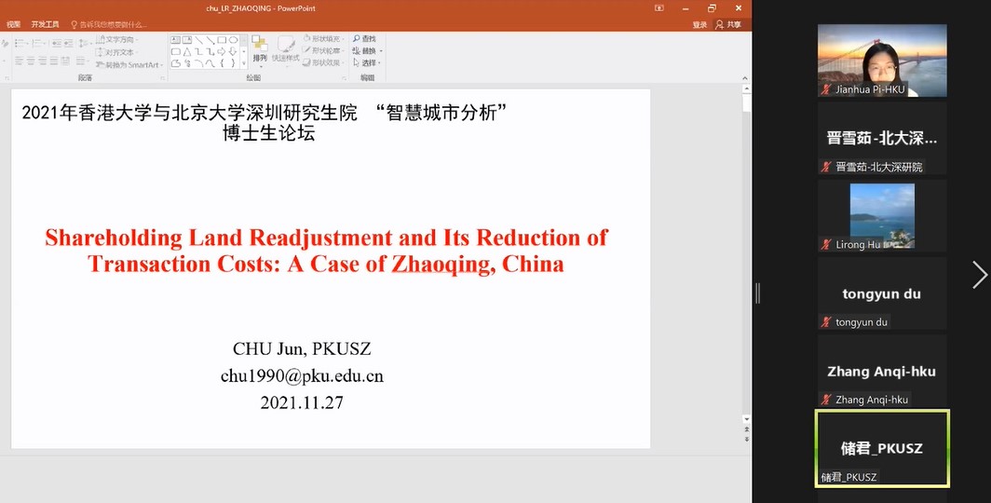Select the Arrow line shape
Viewport: 991px width, 503px height.
(210, 40)
